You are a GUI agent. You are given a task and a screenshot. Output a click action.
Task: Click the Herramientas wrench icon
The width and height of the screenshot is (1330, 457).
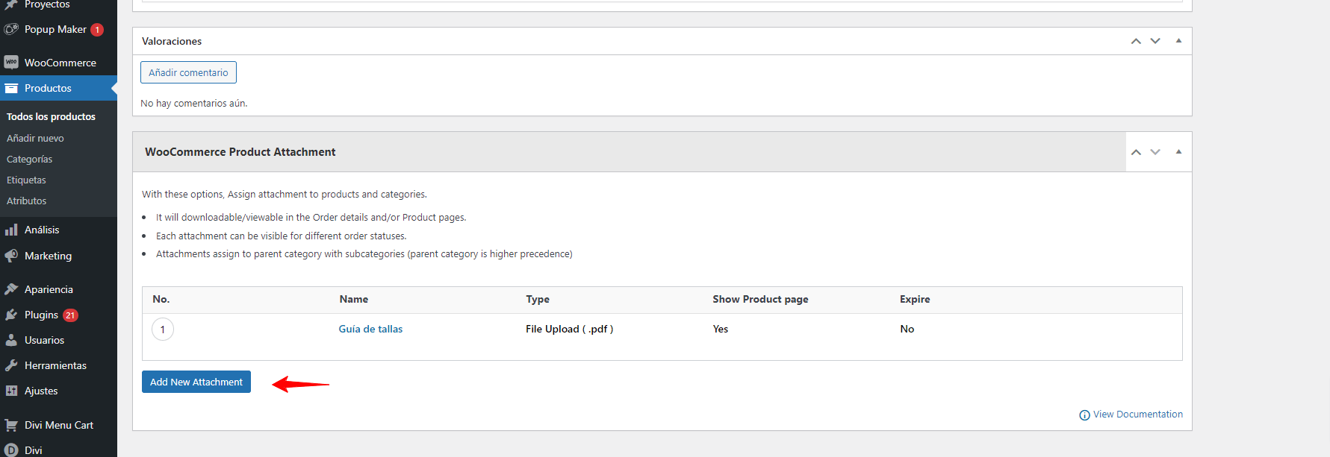pos(11,365)
